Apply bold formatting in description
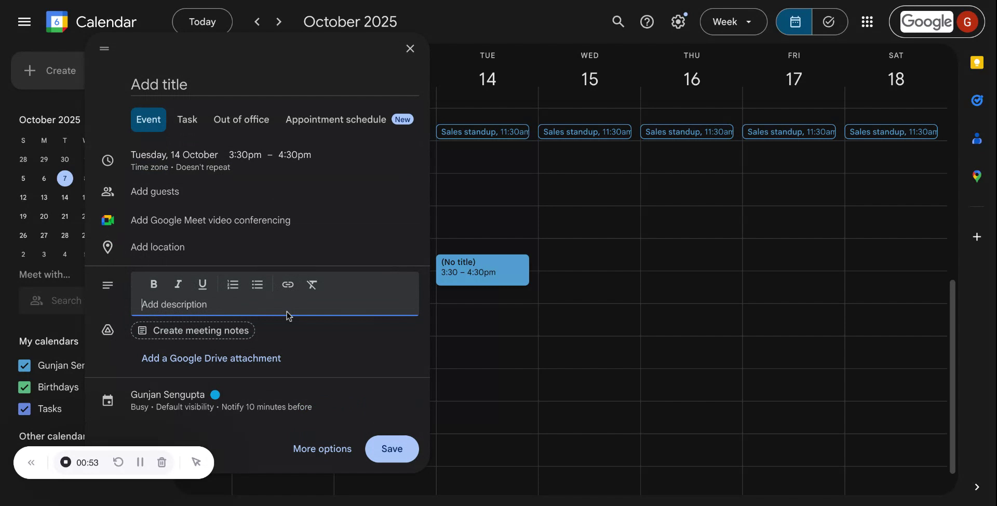Viewport: 997px width, 506px height. point(153,284)
